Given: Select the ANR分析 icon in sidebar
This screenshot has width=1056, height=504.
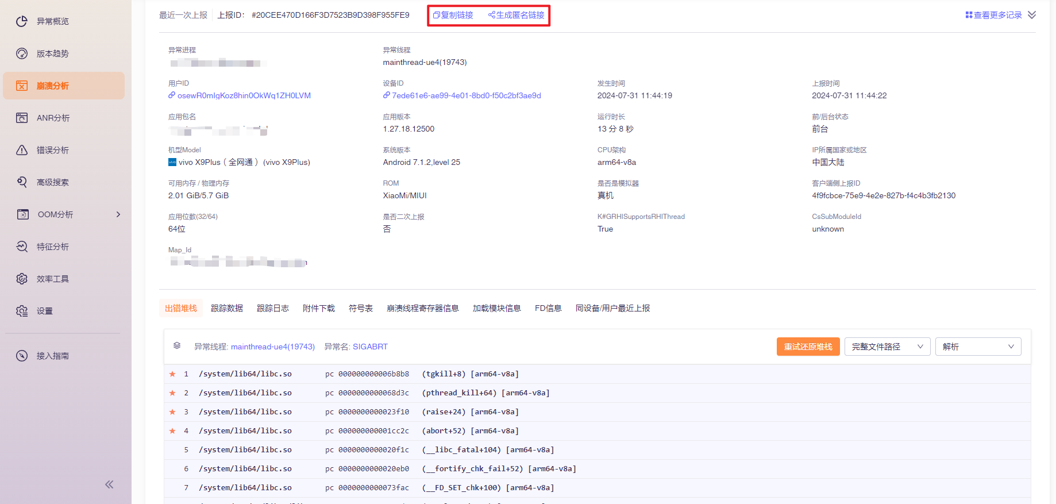Looking at the screenshot, I should (22, 118).
